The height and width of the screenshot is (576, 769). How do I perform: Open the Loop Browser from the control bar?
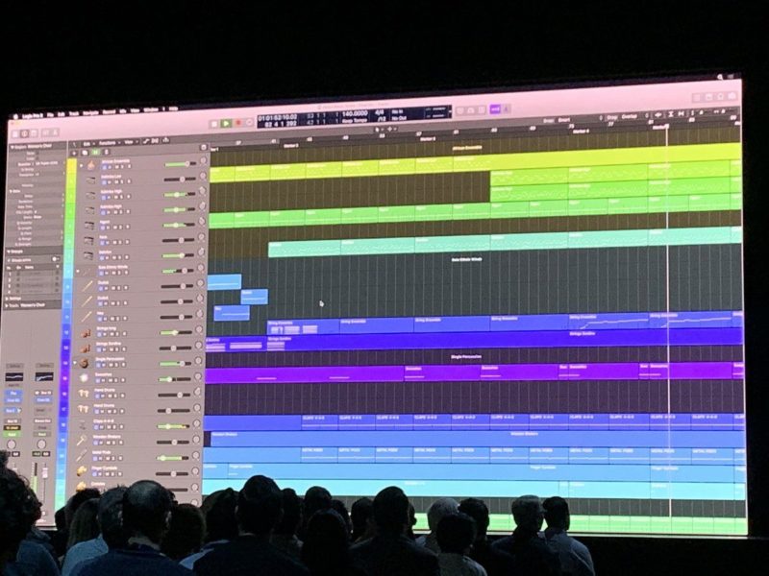[x=720, y=97]
